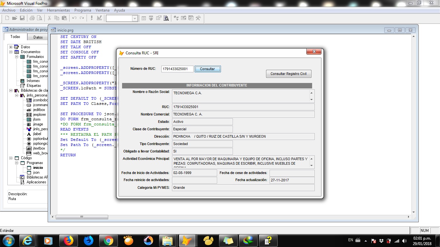Click the Print Preview toolbar icon
The height and width of the screenshot is (247, 440).
click(x=39, y=18)
